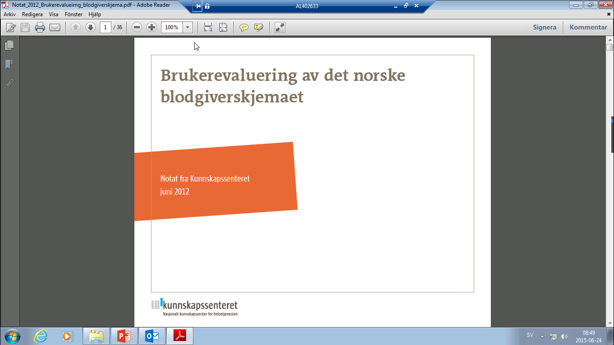Zoom out with the minus button
The width and height of the screenshot is (614, 345).
pyautogui.click(x=137, y=27)
